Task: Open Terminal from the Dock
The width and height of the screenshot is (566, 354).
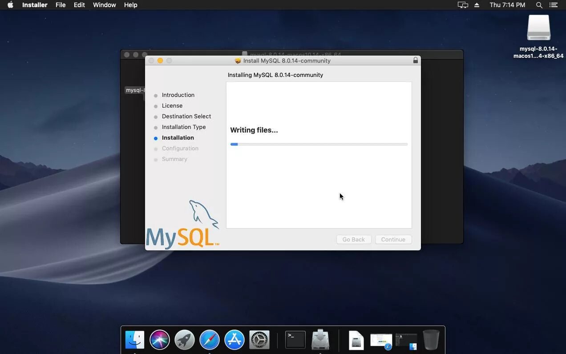Action: [295, 340]
